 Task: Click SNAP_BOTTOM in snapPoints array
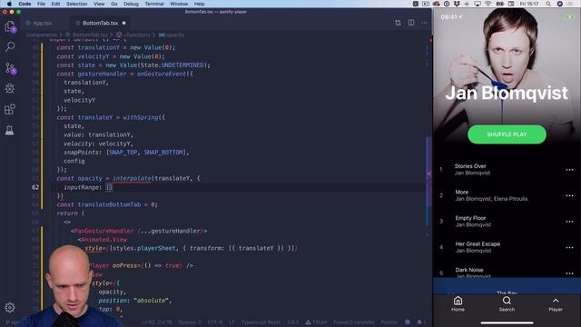pyautogui.click(x=163, y=152)
